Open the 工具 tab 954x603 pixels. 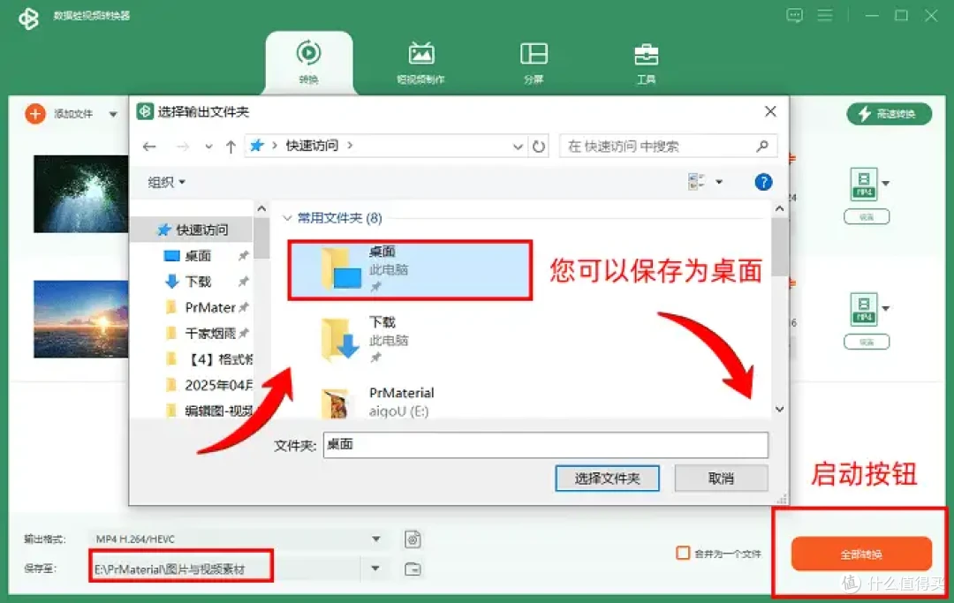coord(646,63)
